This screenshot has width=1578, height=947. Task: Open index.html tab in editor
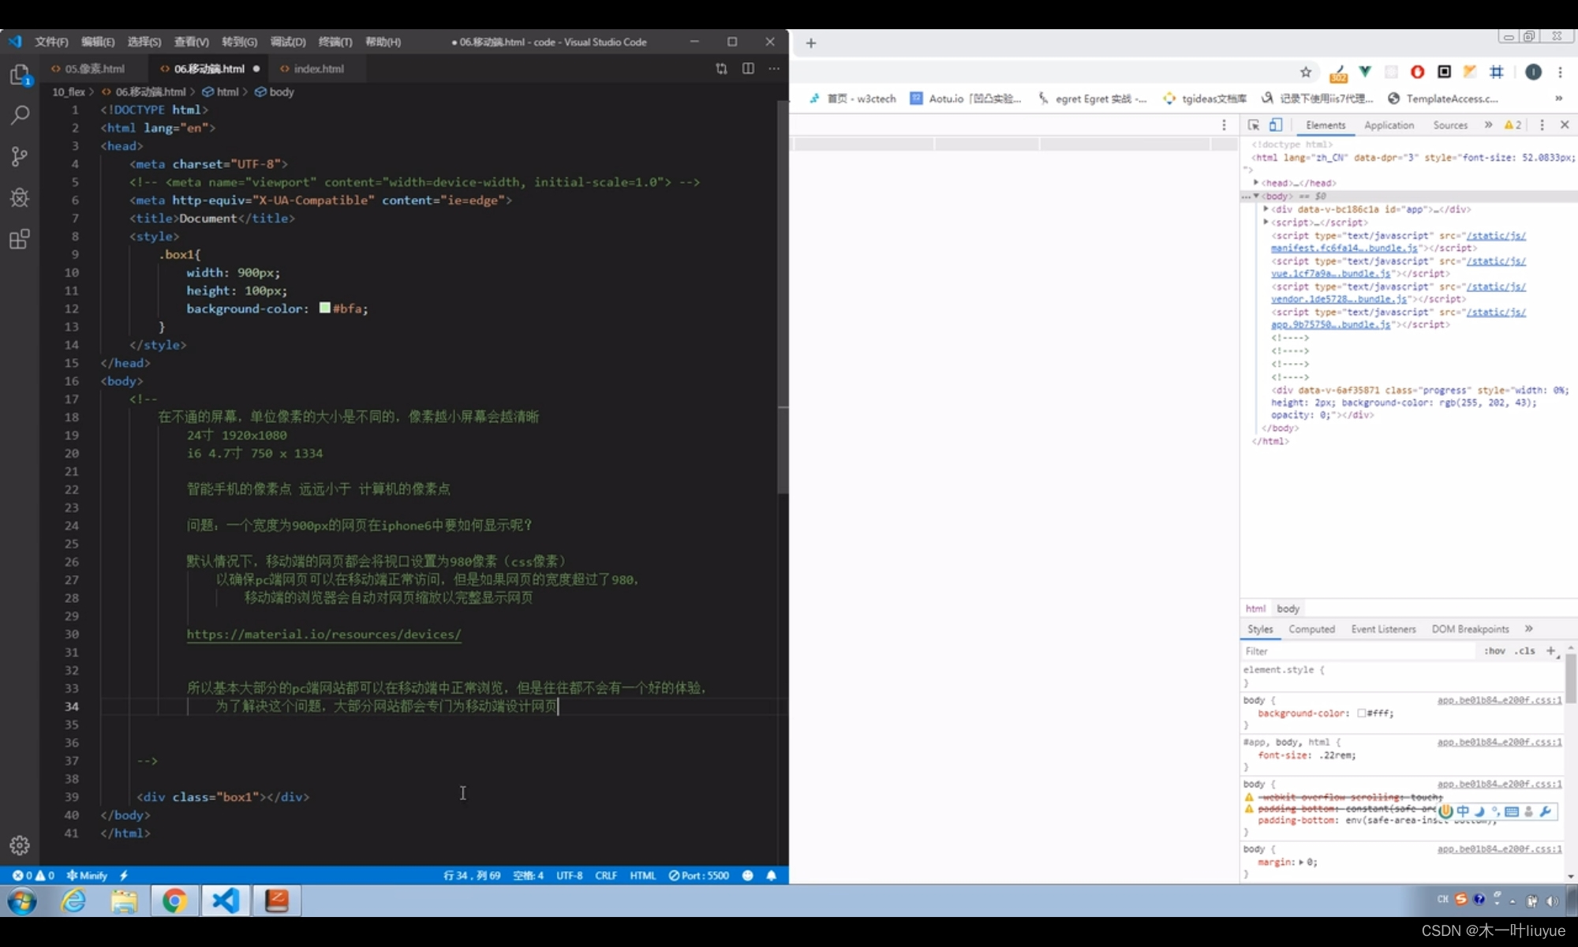pyautogui.click(x=316, y=69)
